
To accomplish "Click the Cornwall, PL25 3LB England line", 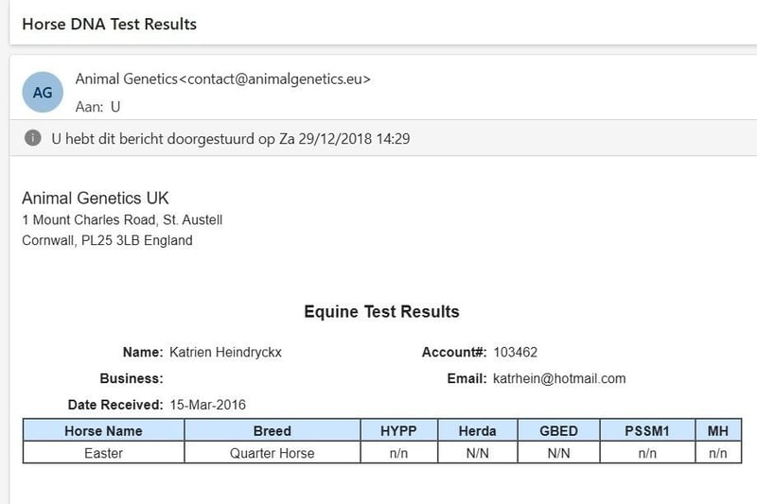I will pos(107,240).
